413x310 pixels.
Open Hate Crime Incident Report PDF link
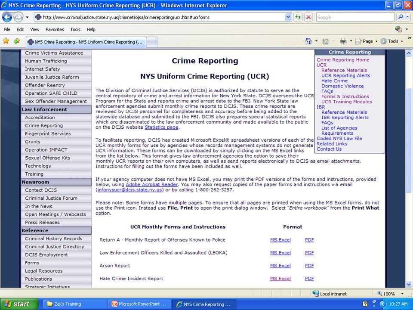click(x=309, y=279)
